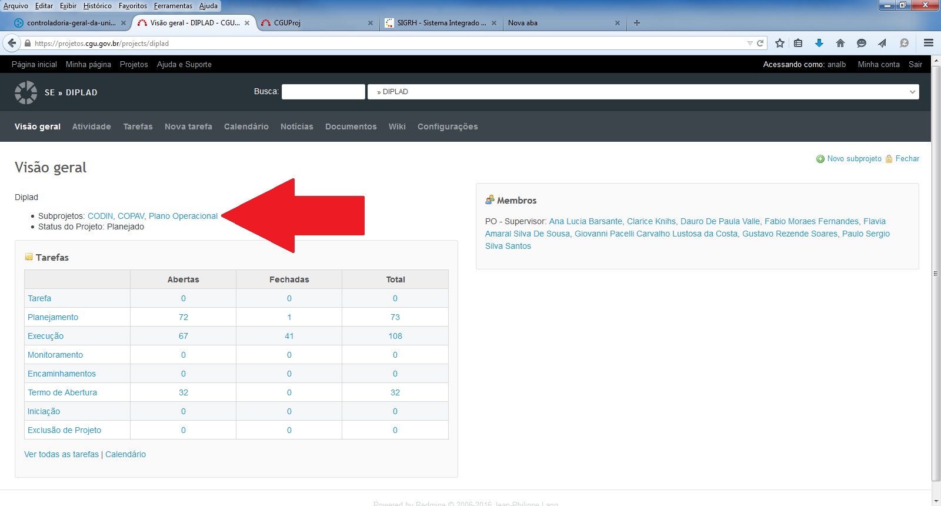The image size is (941, 506).
Task: Click the Novo subprojeto link
Action: pyautogui.click(x=854, y=159)
